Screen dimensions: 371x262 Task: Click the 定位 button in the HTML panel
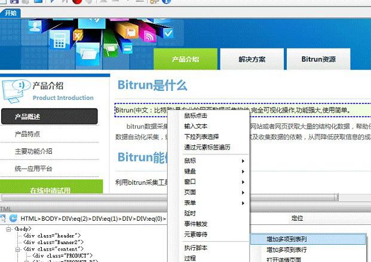pos(297,218)
